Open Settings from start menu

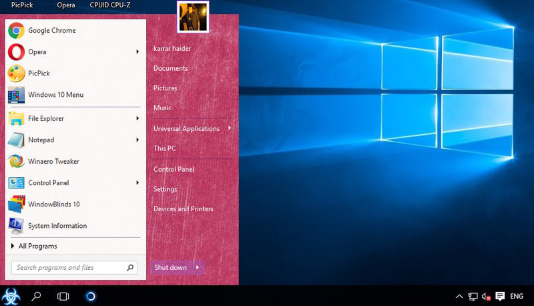pyautogui.click(x=165, y=189)
